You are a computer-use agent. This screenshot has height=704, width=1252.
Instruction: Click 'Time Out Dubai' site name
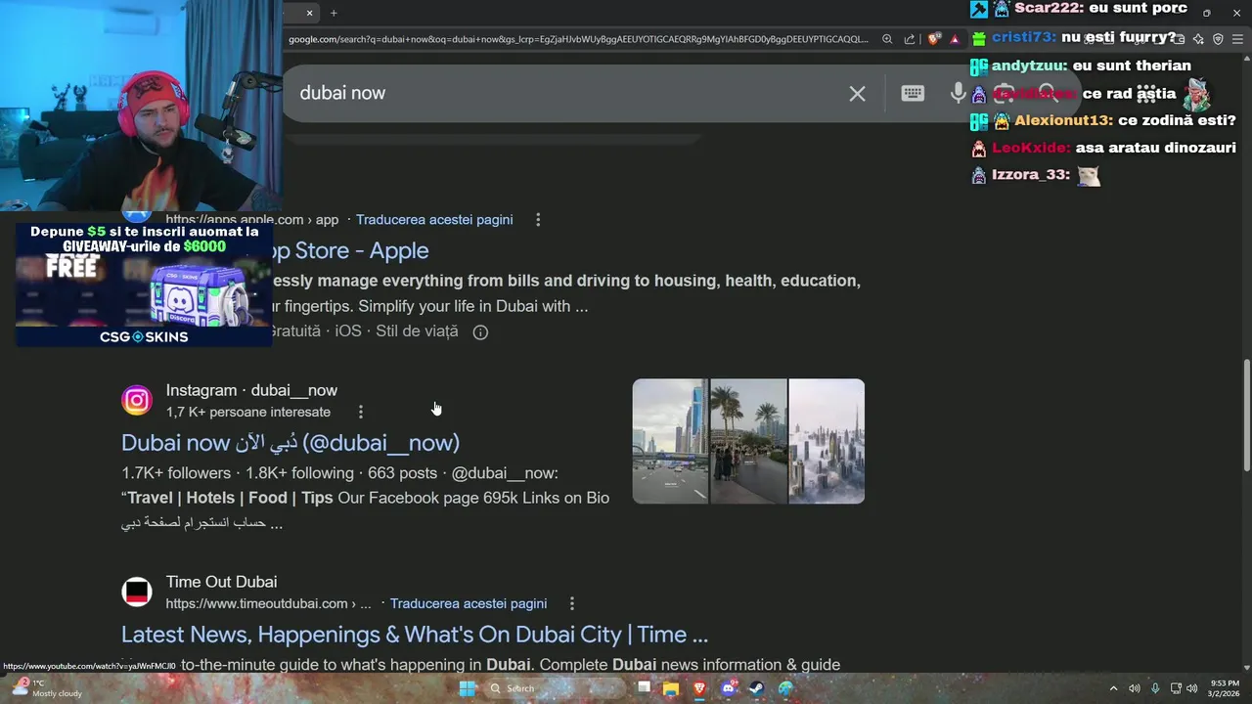[221, 582]
